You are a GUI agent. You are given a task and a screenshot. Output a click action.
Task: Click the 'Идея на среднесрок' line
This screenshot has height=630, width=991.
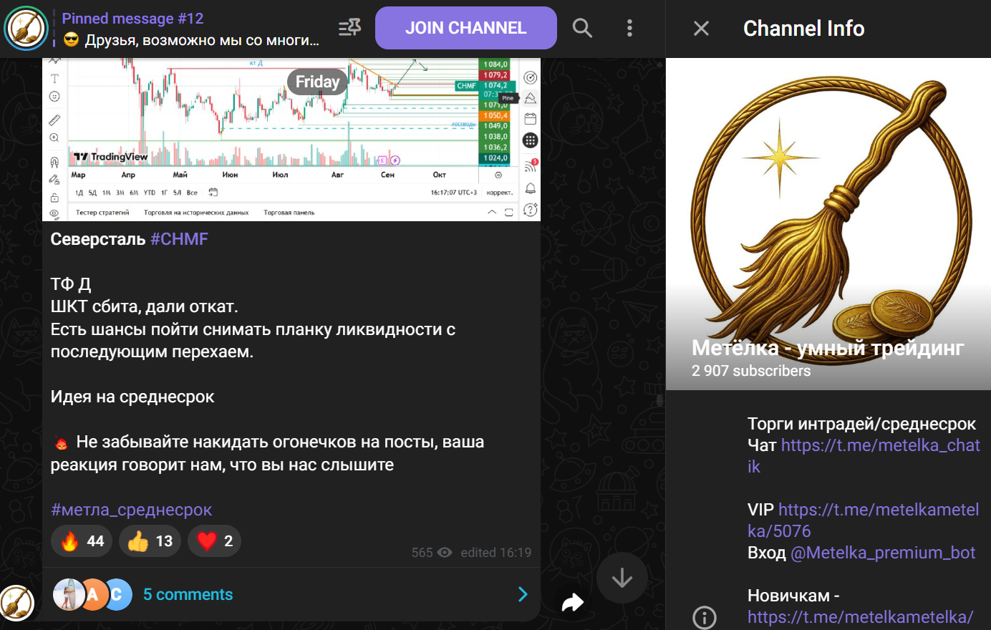(x=132, y=397)
